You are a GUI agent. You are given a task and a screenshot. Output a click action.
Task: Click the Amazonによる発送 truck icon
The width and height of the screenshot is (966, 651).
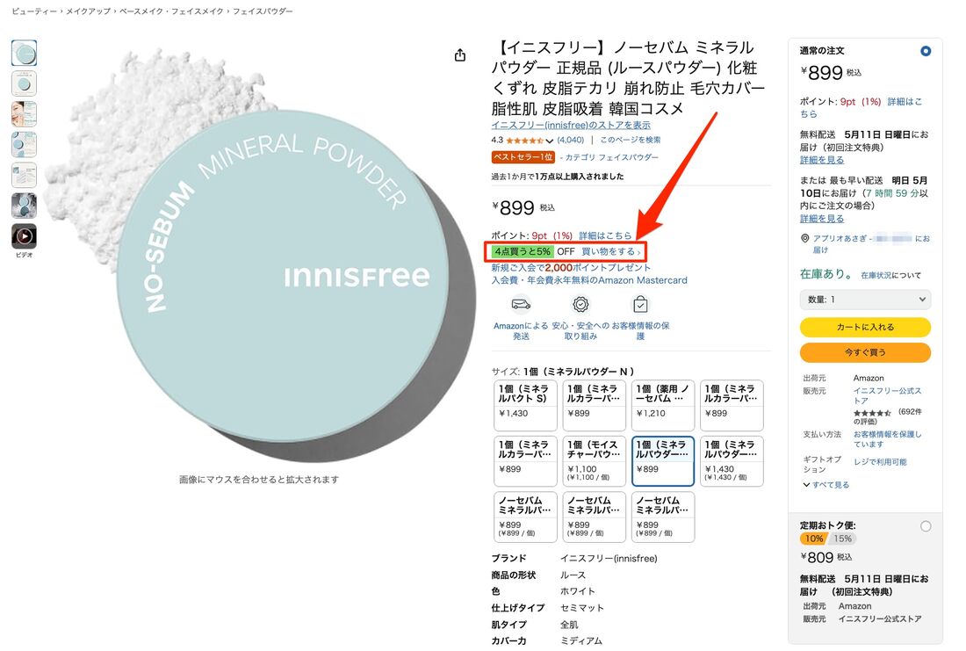click(x=521, y=304)
